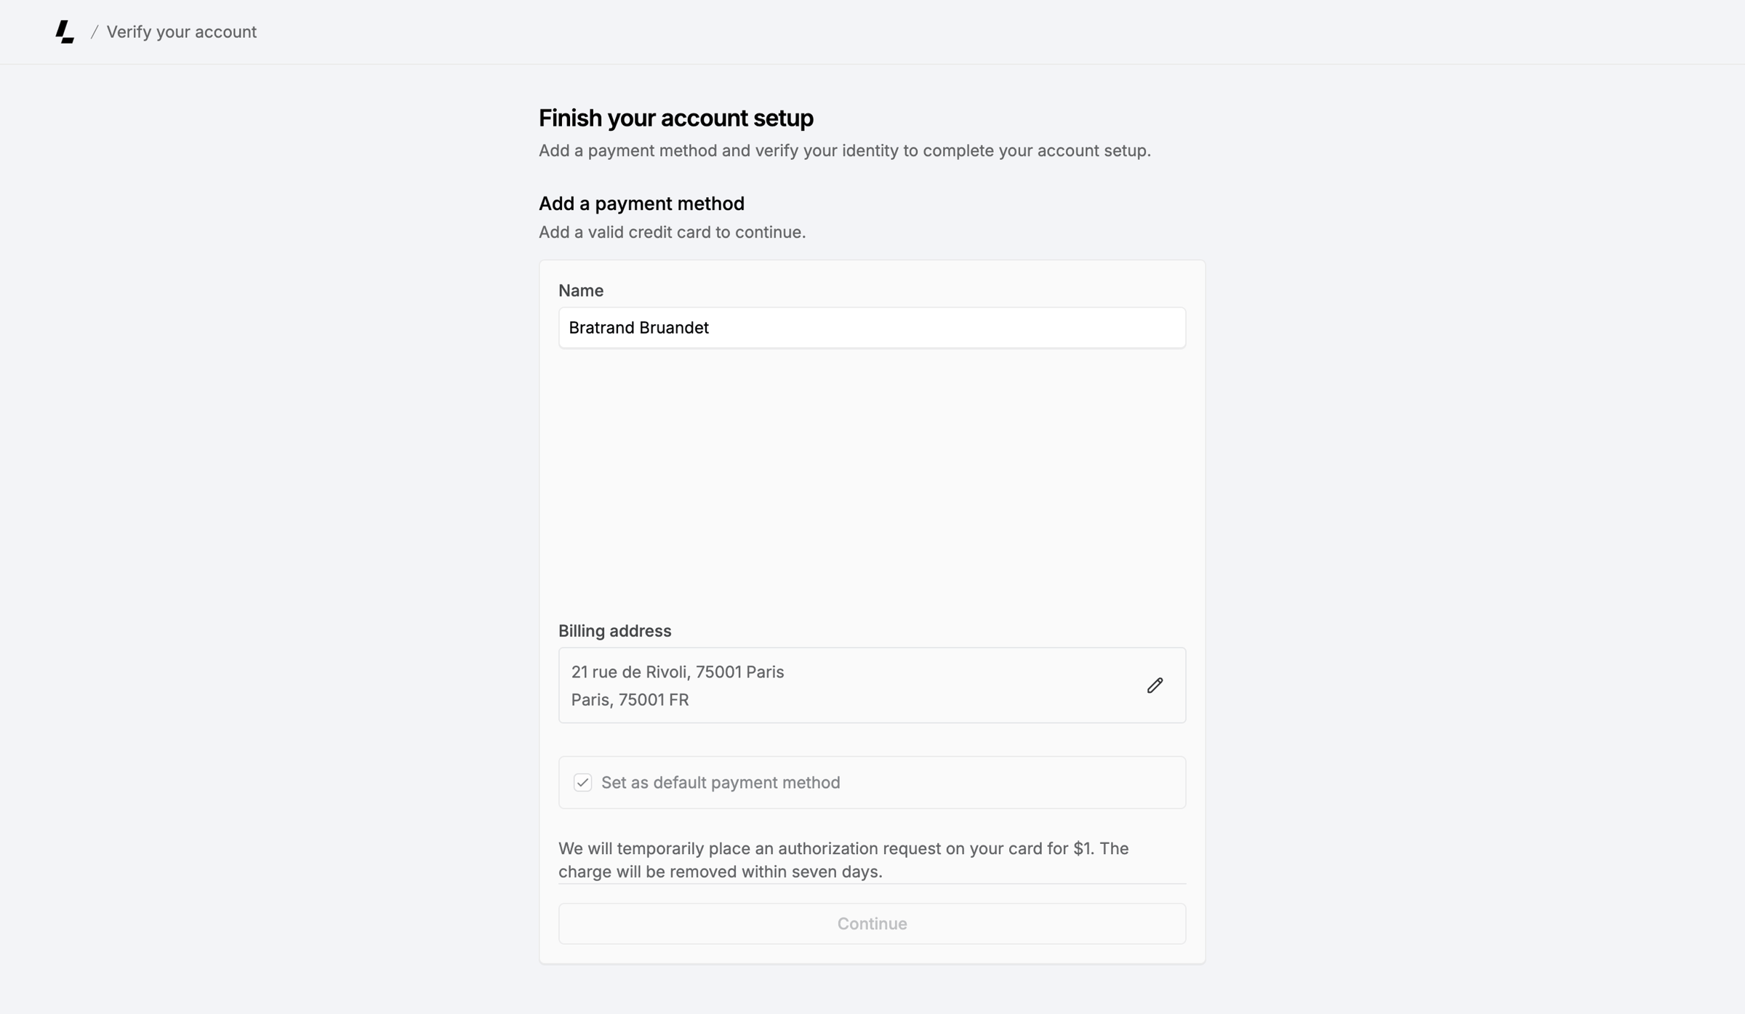Click the empty card details area
Viewport: 1745px width, 1014px height.
pos(872,485)
